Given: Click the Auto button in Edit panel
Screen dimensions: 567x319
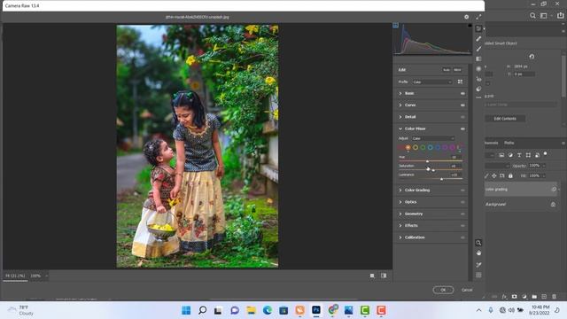Looking at the screenshot, I should pos(447,70).
